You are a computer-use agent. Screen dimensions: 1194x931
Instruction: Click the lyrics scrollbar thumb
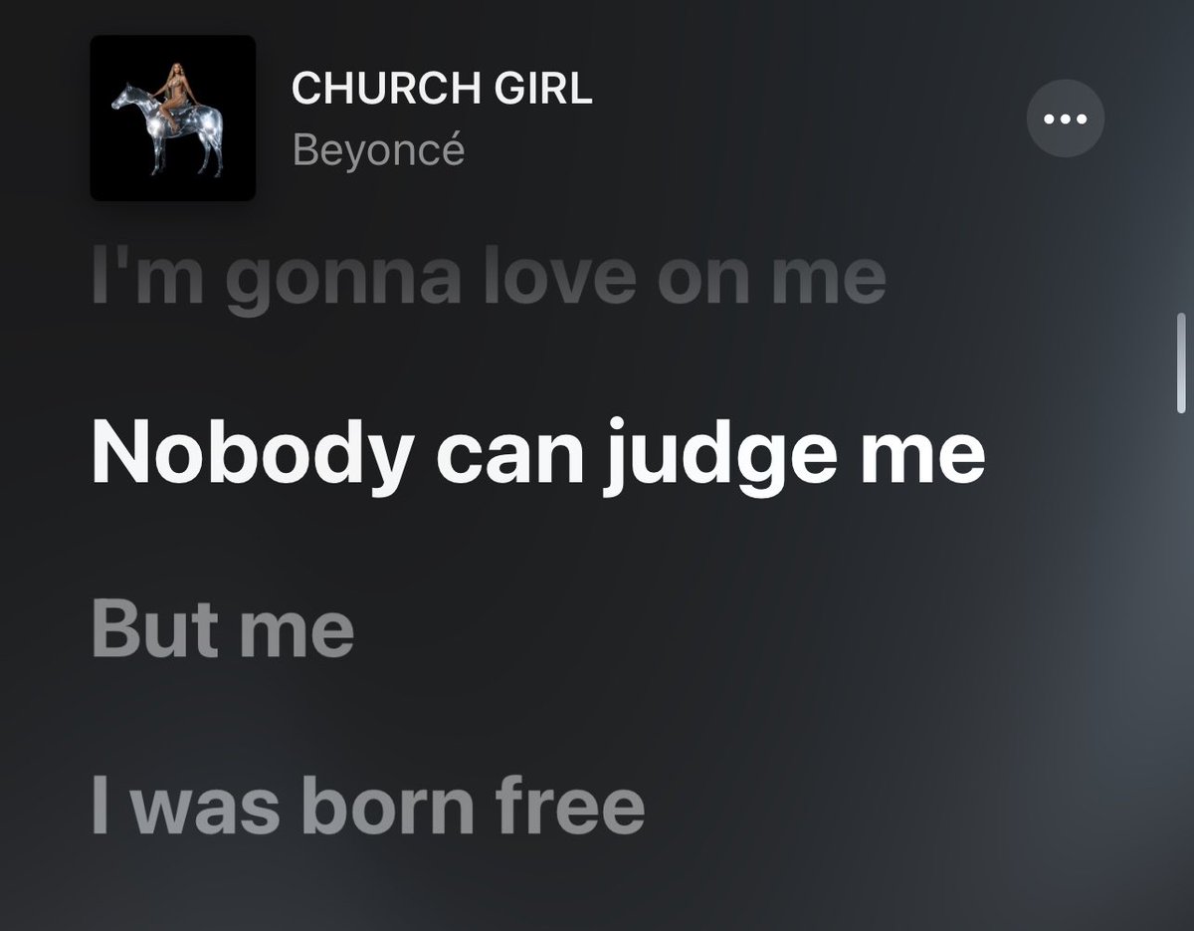coord(1182,362)
